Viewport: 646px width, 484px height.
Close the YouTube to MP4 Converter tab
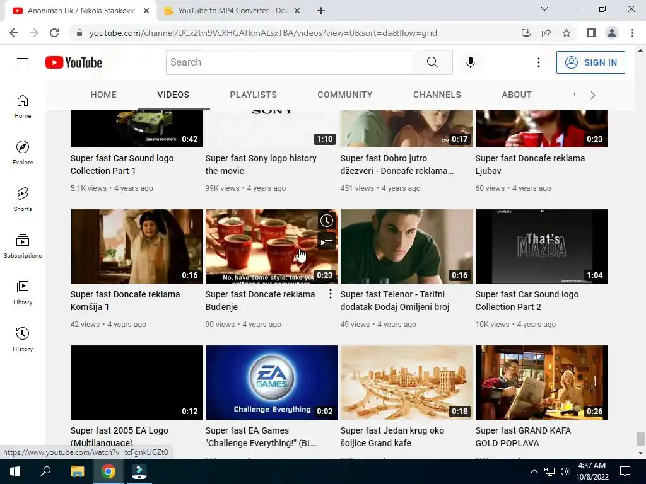coord(297,11)
